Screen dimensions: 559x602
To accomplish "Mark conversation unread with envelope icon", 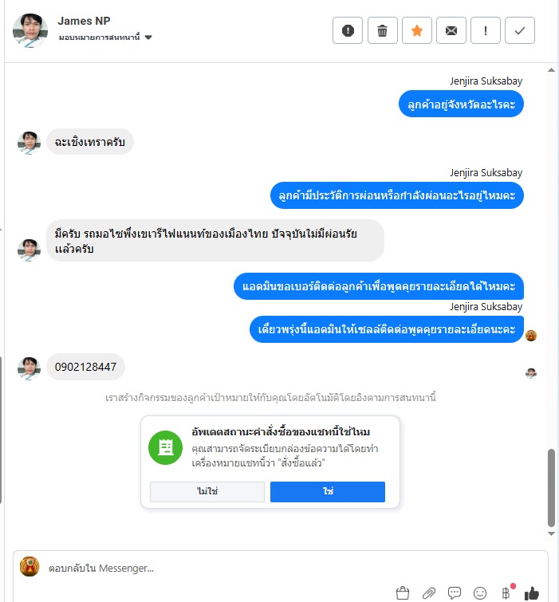I will (x=451, y=30).
